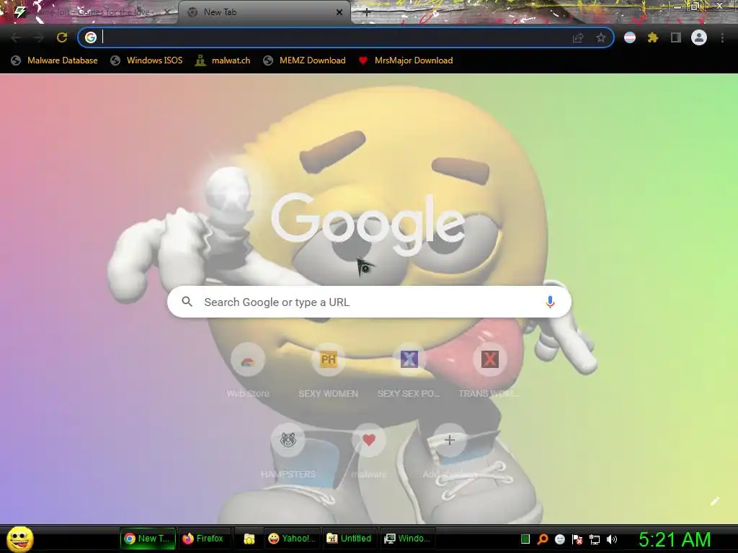The height and width of the screenshot is (553, 738).
Task: Click the orange magnifier tray icon
Action: coord(542,539)
